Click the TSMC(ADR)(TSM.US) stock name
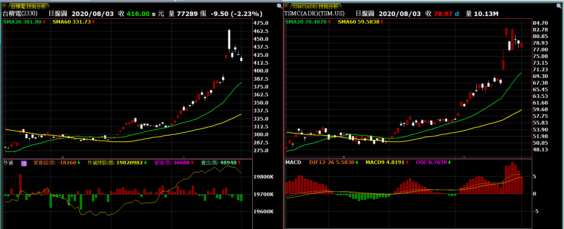Viewport: 564px width, 229px height. pyautogui.click(x=314, y=14)
